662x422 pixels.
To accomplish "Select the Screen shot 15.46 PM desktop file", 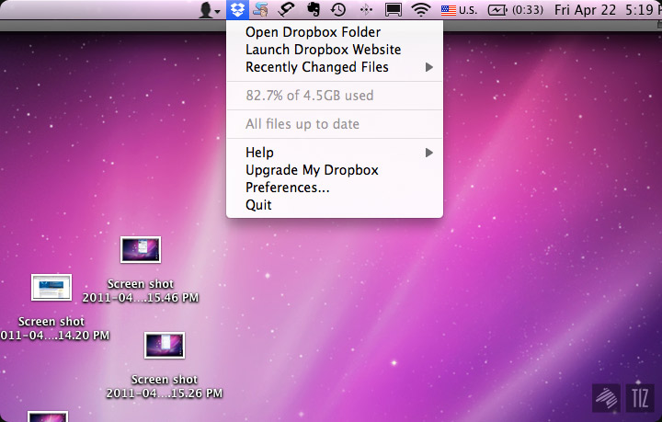I will [141, 250].
